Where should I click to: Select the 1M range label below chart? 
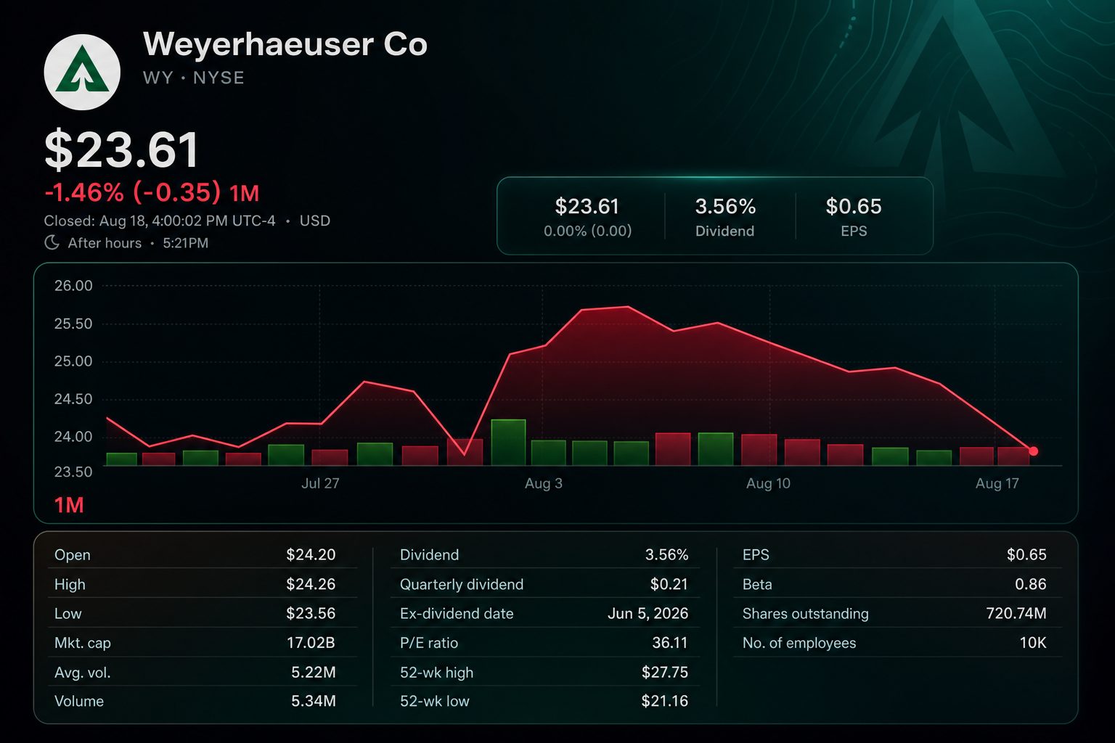pos(69,505)
